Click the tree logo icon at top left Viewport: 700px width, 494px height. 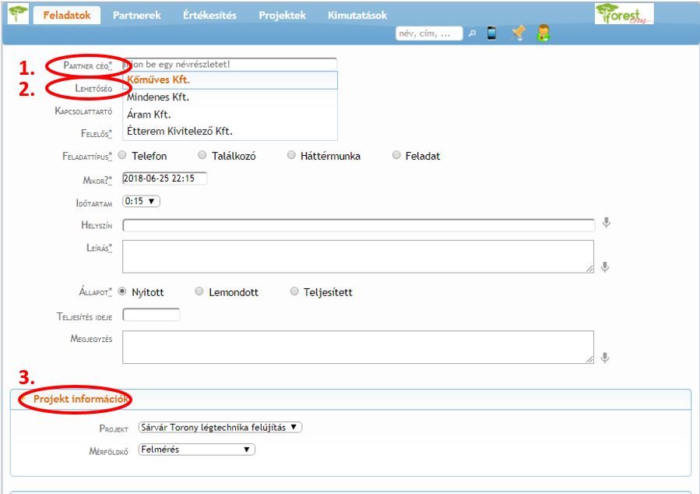17,15
